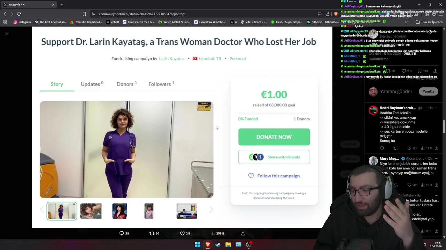Advance gallery with right arrow
Image resolution: width=446 pixels, height=250 pixels.
point(211,209)
